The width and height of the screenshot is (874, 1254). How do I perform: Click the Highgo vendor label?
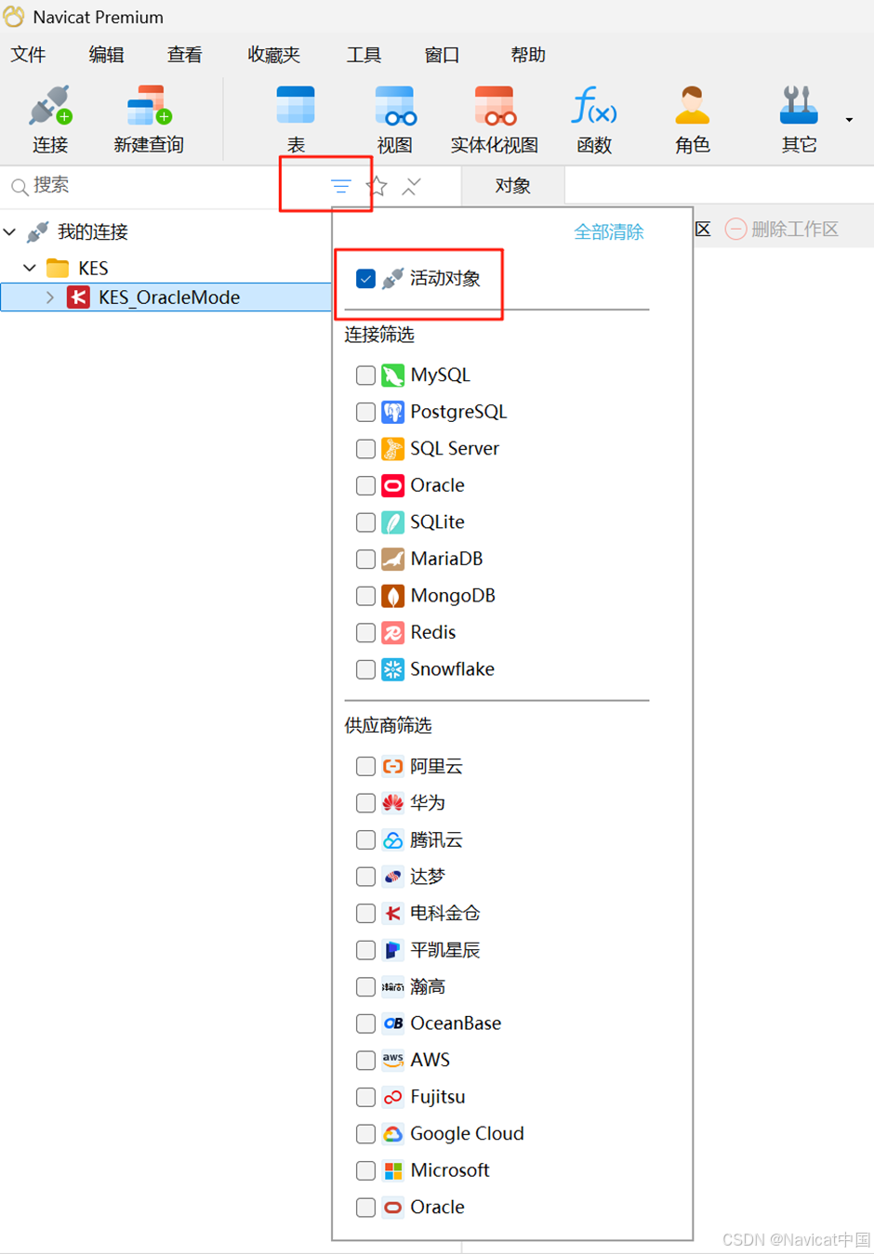(x=428, y=986)
